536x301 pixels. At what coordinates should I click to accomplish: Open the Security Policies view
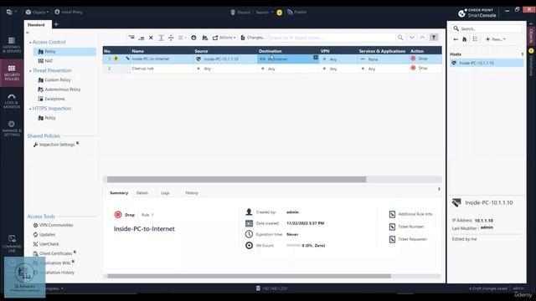point(12,73)
